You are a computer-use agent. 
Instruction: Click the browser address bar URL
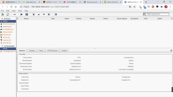click(x=50, y=7)
